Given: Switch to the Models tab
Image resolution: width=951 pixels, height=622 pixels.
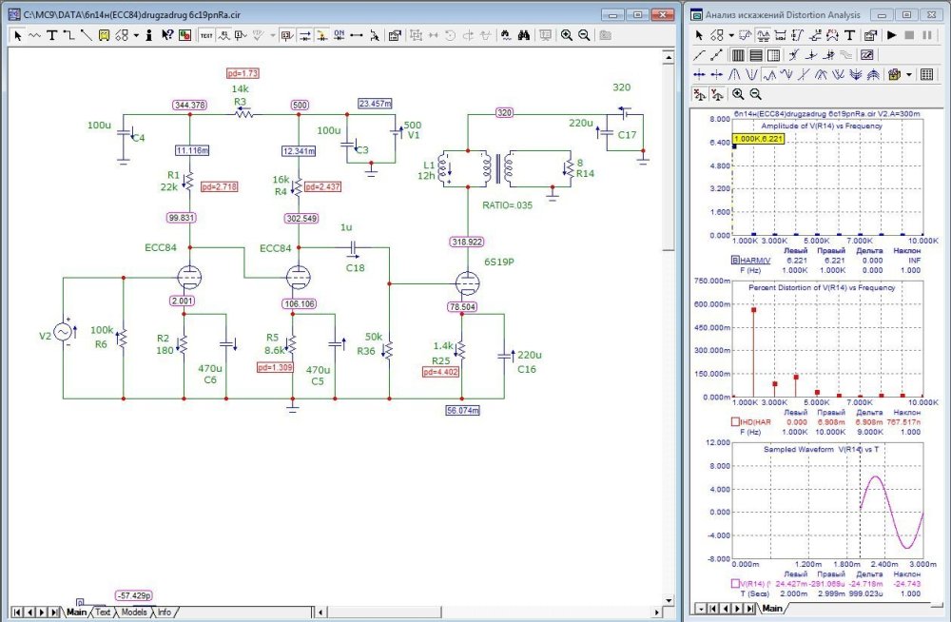Looking at the screenshot, I should pyautogui.click(x=134, y=612).
